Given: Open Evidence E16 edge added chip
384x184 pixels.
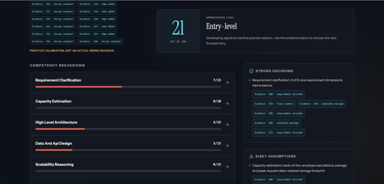Looking at the screenshot, I should point(97,4).
